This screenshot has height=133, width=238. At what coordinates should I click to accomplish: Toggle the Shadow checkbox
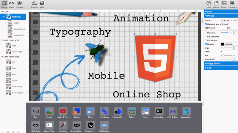coord(206,44)
